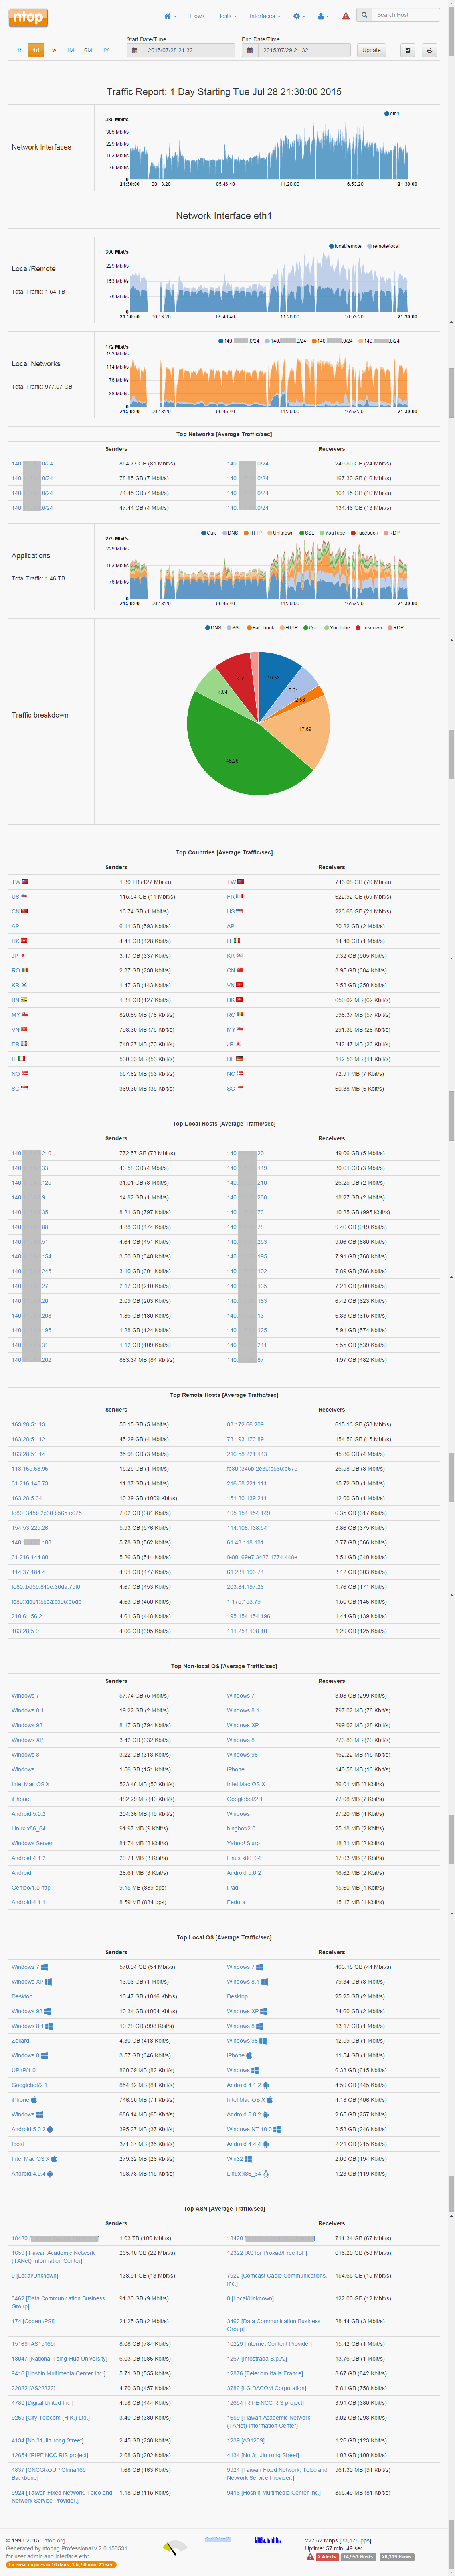Click the license expires warning badge
This screenshot has width=455, height=2576.
coord(61,2564)
